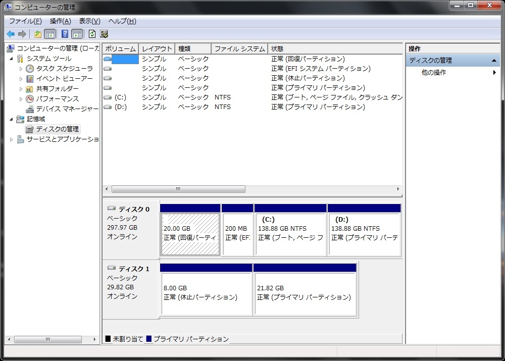Select デバイス マネージャー in the tree
The image size is (505, 361).
67,109
